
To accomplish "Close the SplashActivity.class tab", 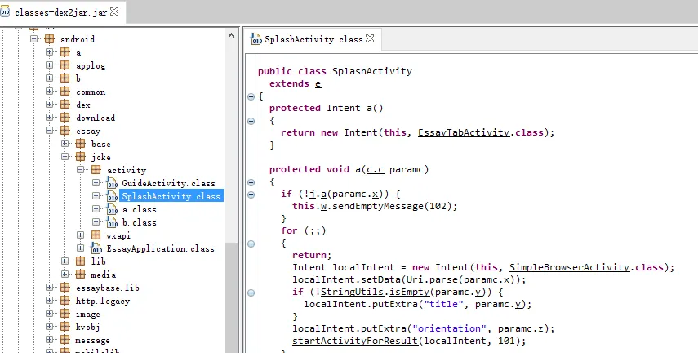I will coord(370,38).
